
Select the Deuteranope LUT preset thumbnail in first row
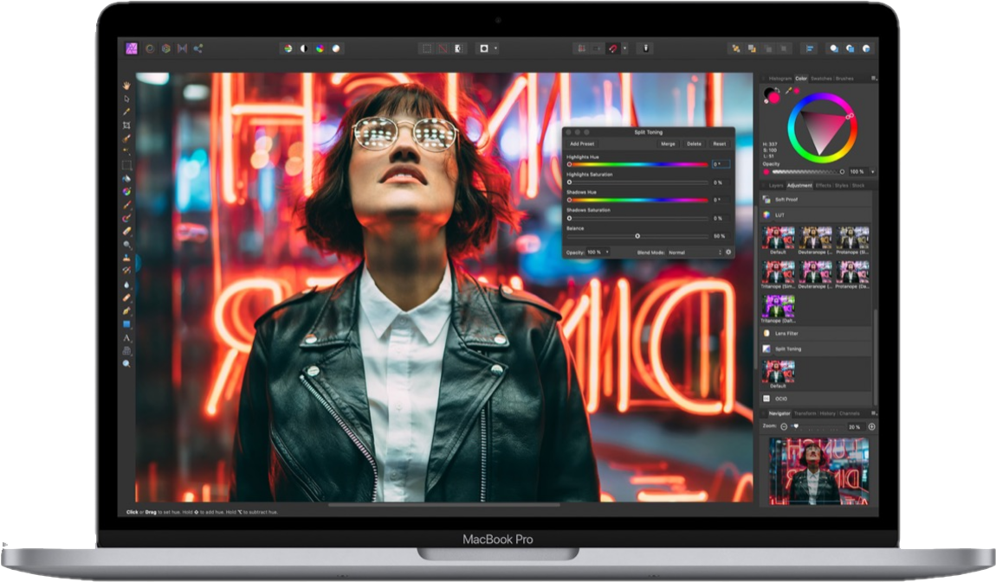coord(815,238)
